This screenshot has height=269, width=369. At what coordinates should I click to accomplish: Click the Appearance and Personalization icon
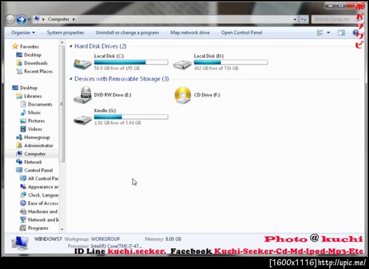[23, 187]
